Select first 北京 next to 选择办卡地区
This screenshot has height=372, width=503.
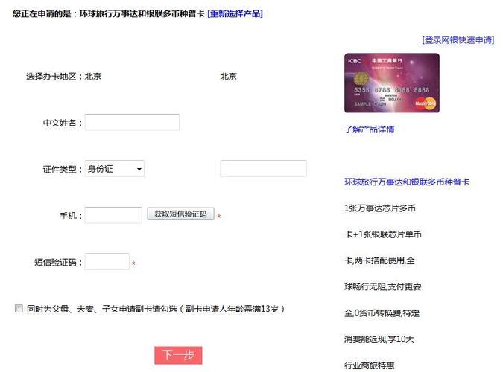[93, 76]
